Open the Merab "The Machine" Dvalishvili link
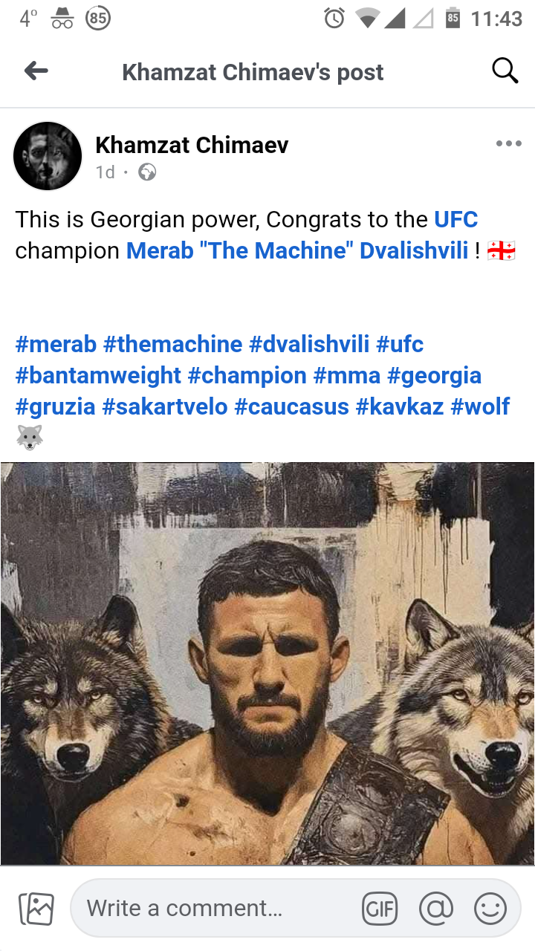This screenshot has width=535, height=951. [297, 250]
